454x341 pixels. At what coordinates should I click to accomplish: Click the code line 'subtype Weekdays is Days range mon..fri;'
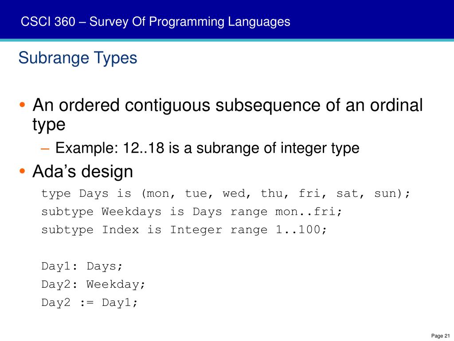point(192,212)
